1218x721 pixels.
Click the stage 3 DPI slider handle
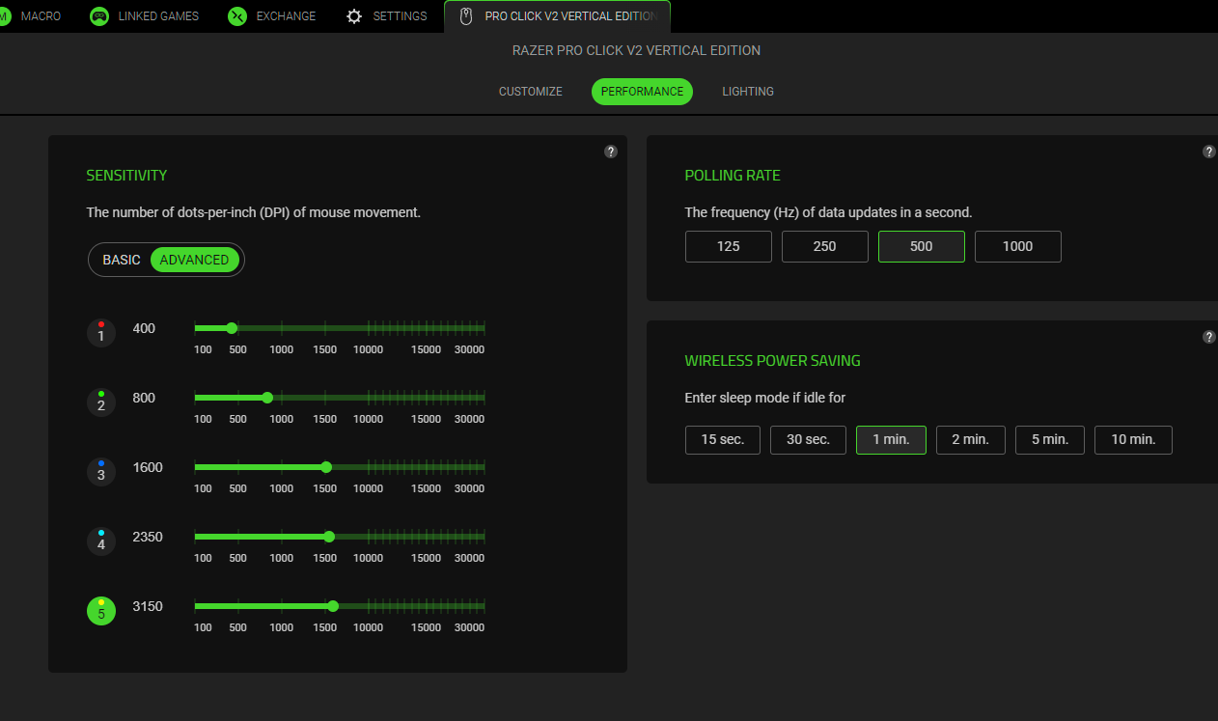(326, 467)
